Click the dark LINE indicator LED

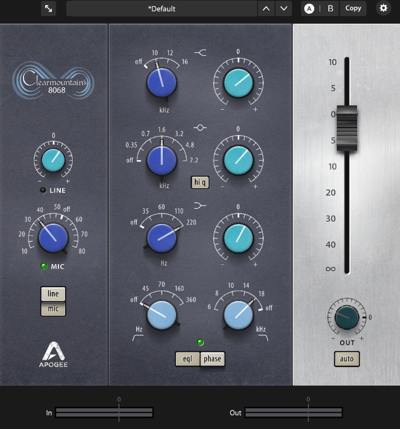(x=43, y=190)
